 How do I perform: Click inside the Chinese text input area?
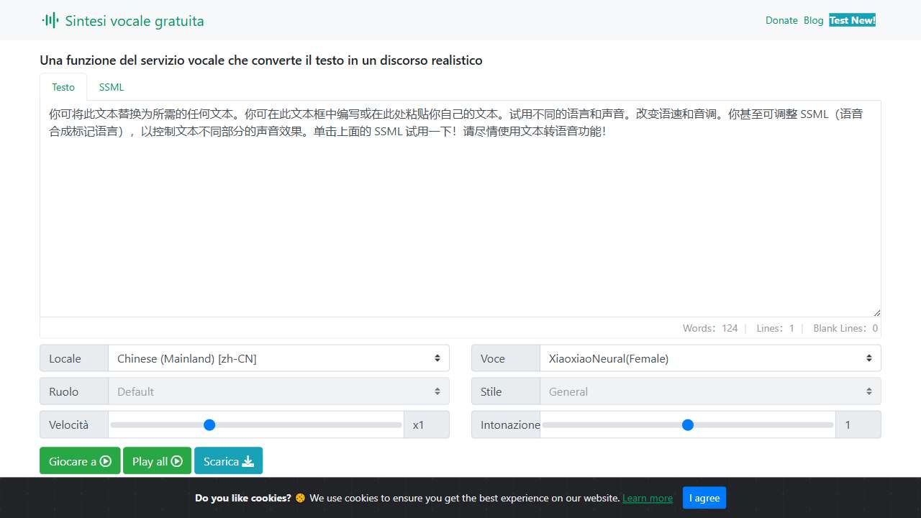click(460, 216)
